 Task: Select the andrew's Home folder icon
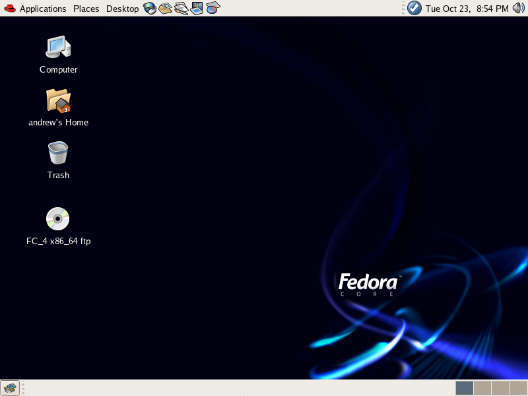click(x=58, y=100)
